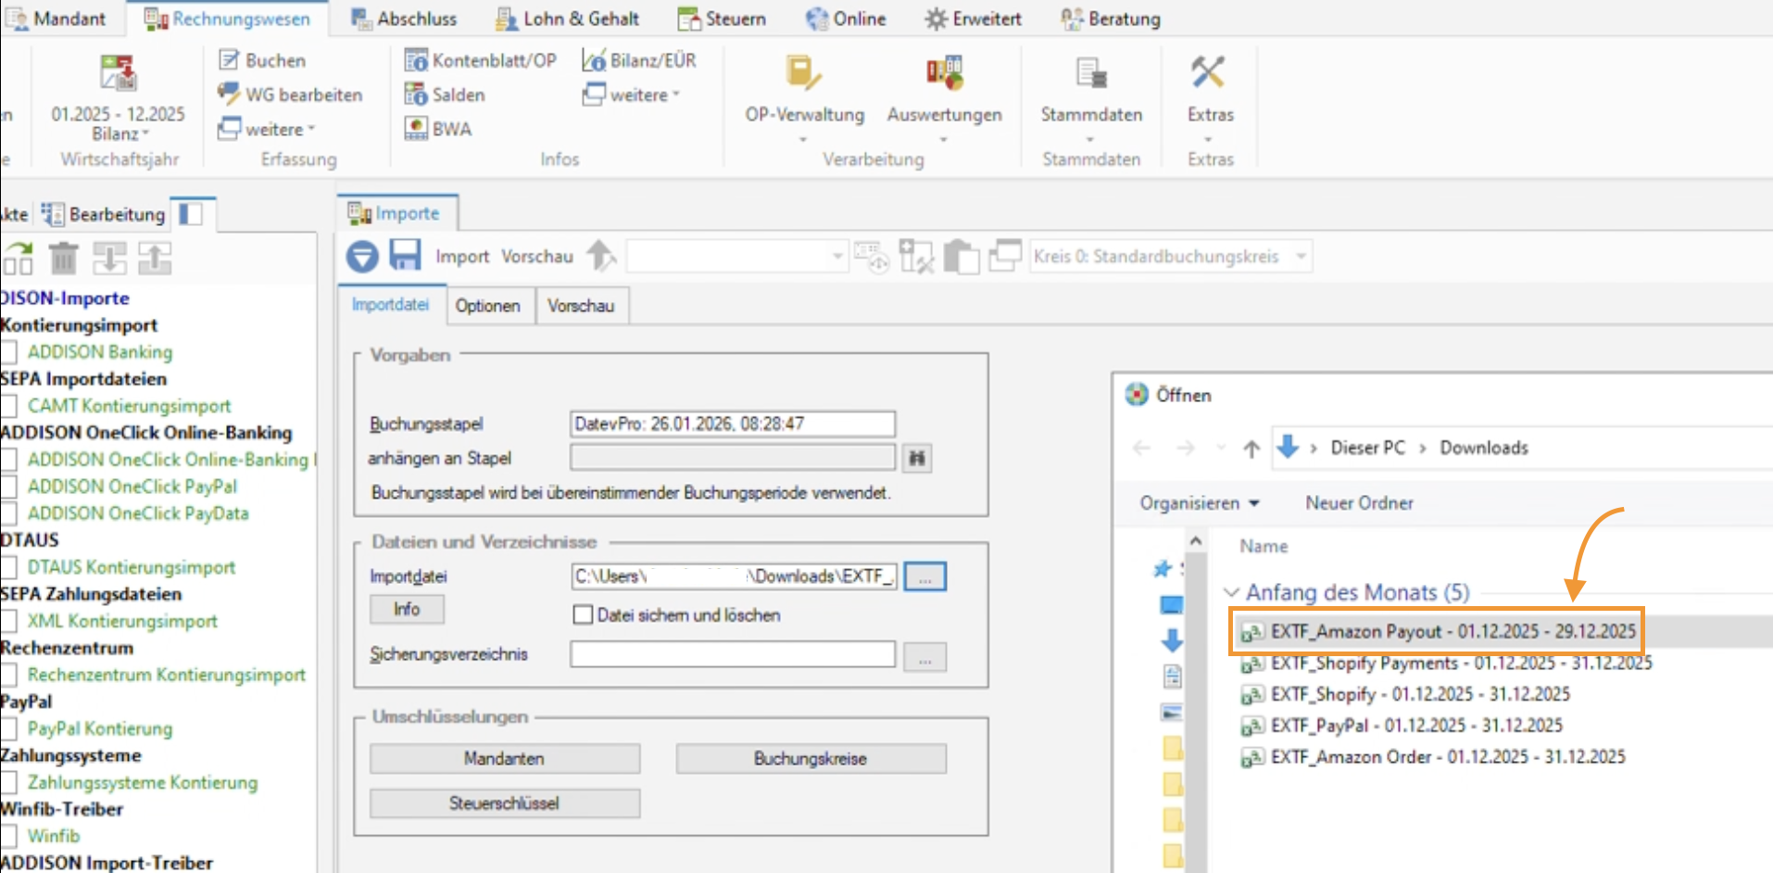The height and width of the screenshot is (873, 1773).
Task: Tick the PayPal Kontierung checkbox
Action: tap(9, 729)
